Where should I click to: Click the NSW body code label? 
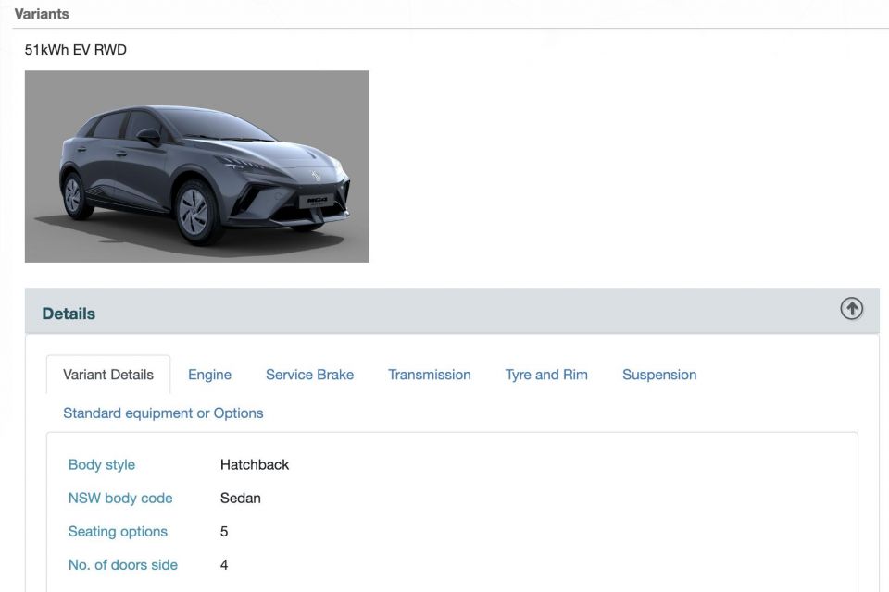[120, 498]
